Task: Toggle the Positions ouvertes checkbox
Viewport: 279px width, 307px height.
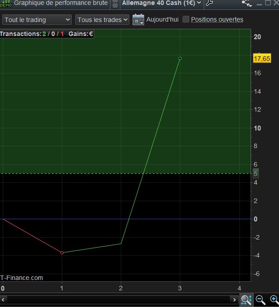Action: coord(186,19)
